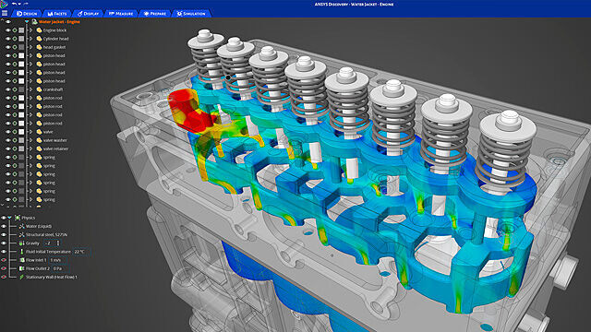Click the Fluid Initial Temperature thermometer icon
The height and width of the screenshot is (332, 591).
pyautogui.click(x=21, y=252)
